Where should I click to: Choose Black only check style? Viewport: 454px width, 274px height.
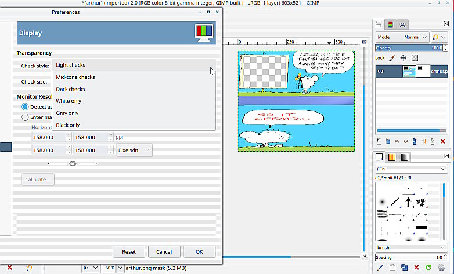(x=134, y=125)
